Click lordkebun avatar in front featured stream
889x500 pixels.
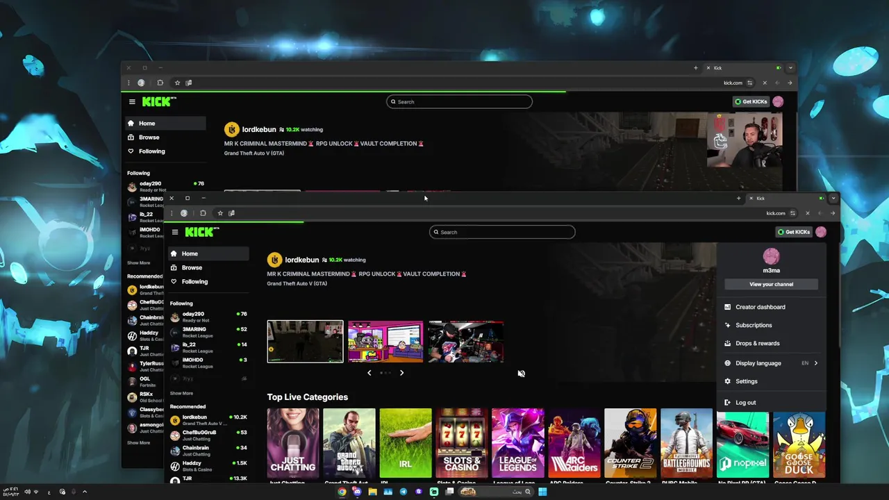click(274, 260)
